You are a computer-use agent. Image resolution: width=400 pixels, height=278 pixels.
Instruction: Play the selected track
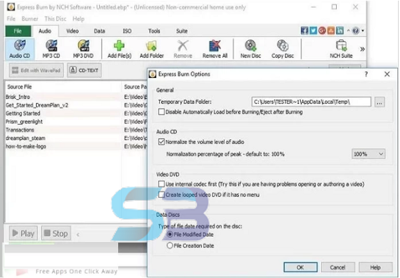coord(23,233)
